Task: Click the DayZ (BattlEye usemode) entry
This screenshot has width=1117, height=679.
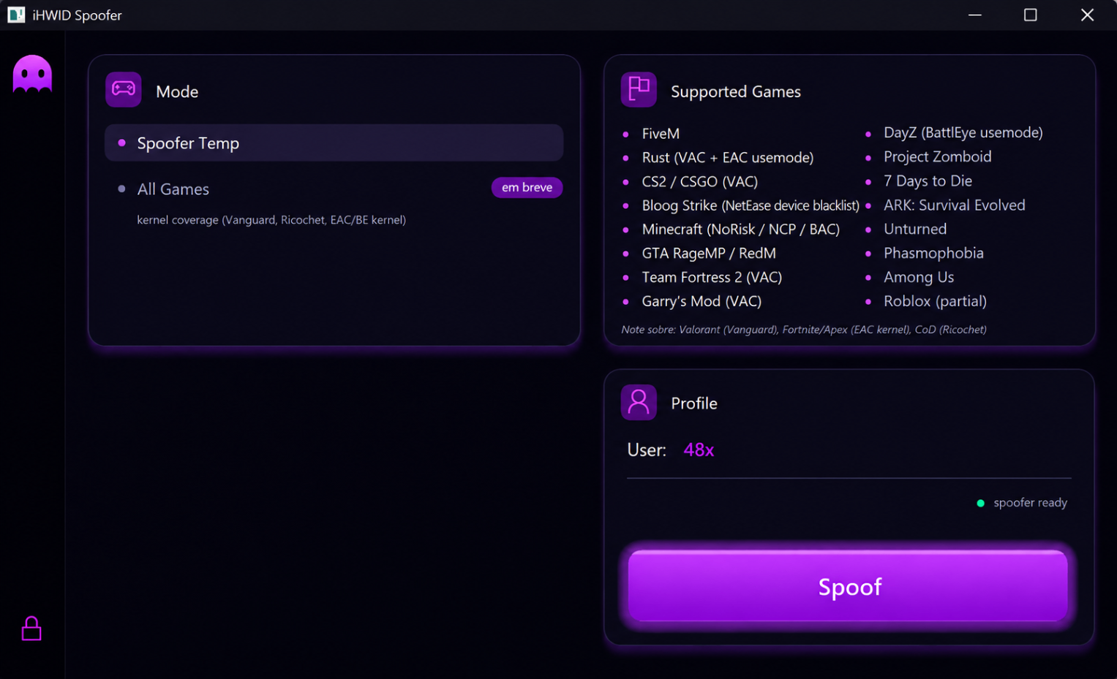Action: [963, 132]
